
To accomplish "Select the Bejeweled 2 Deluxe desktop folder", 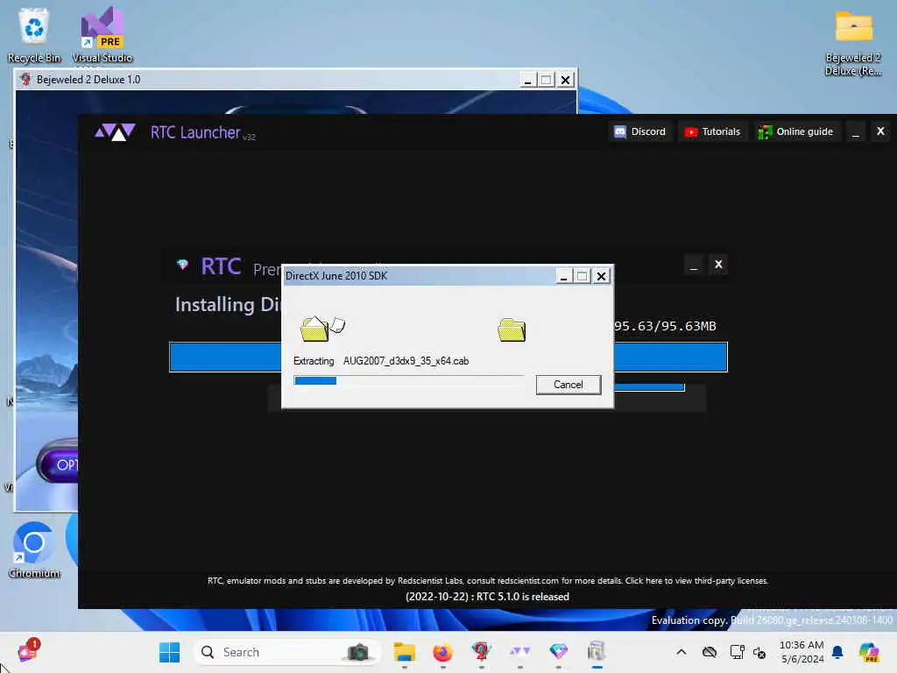I will 853,44.
